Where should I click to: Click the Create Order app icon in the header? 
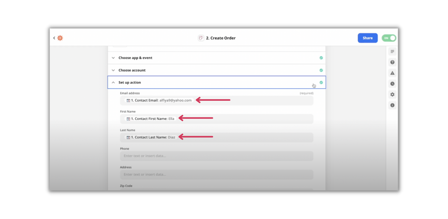point(201,37)
